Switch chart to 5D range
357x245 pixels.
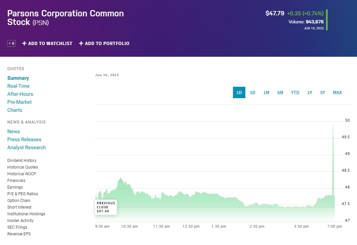pos(252,92)
